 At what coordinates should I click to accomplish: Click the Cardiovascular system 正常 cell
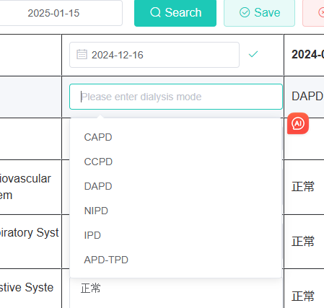303,187
